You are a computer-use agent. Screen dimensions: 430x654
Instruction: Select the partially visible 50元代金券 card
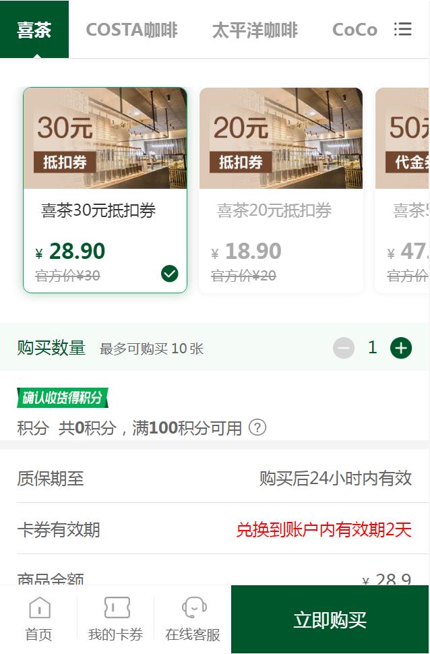pos(402,190)
